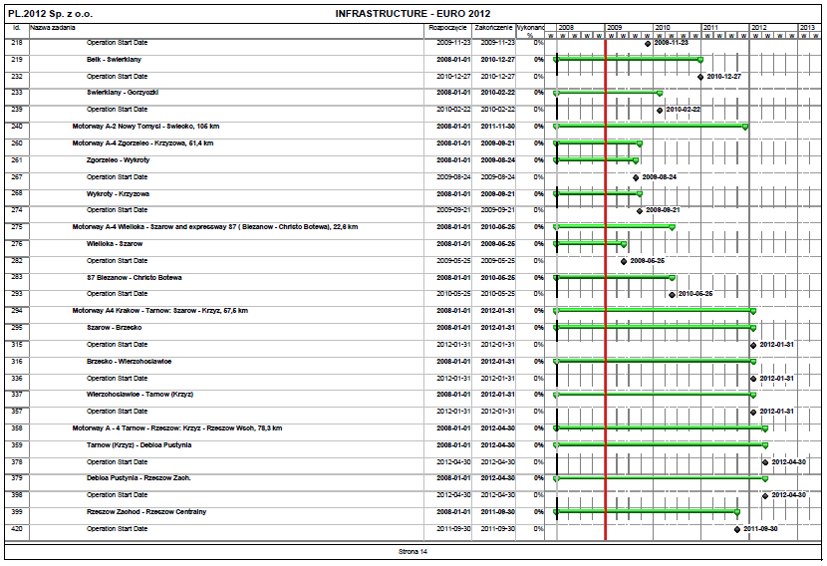Click 'Operation Start Date' in row 232
Viewport: 827px width, 566px height.
(118, 77)
